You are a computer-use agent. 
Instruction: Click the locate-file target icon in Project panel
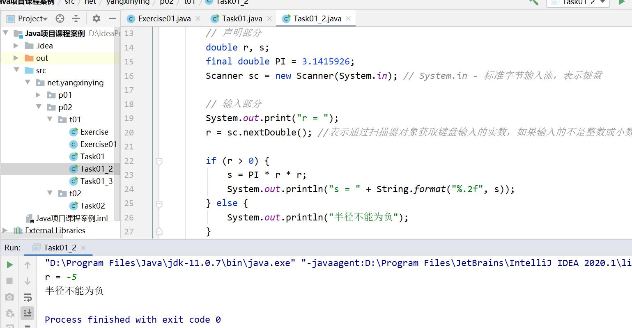click(x=60, y=18)
